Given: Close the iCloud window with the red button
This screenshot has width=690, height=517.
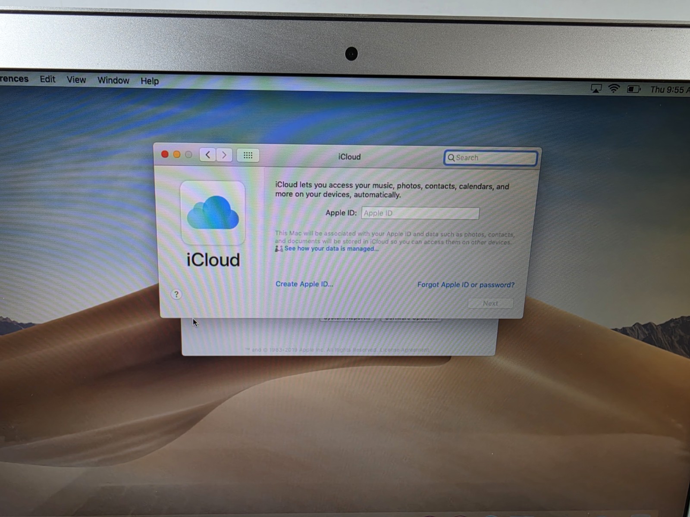Looking at the screenshot, I should (165, 154).
